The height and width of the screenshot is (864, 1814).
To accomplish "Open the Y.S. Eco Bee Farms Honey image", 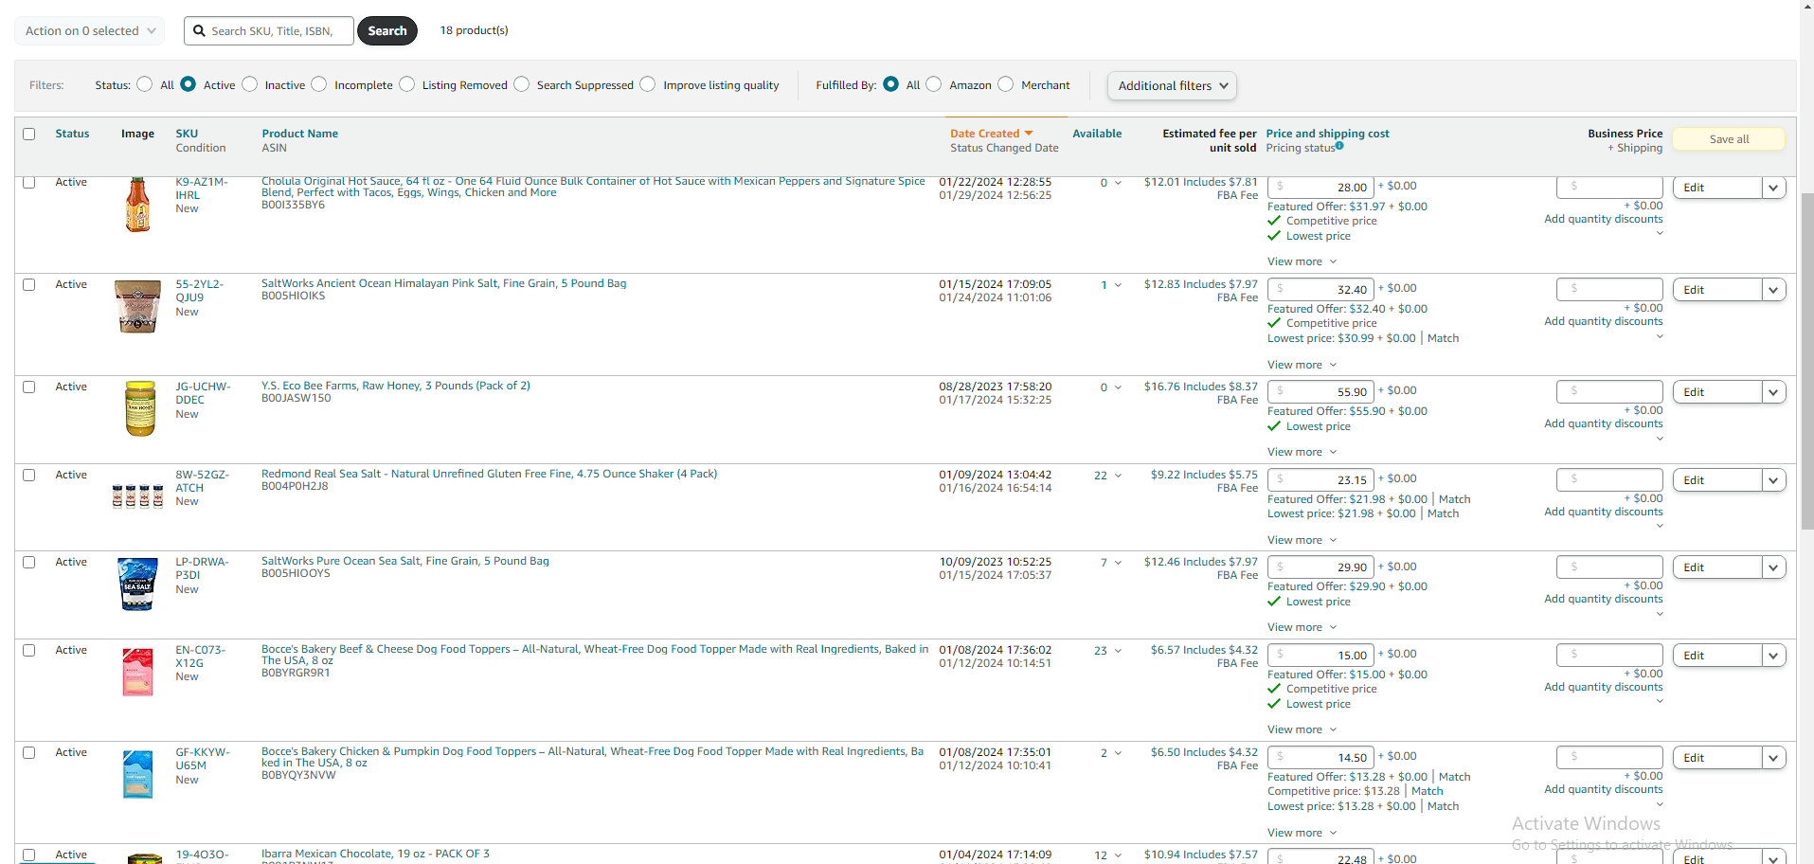I will point(140,408).
